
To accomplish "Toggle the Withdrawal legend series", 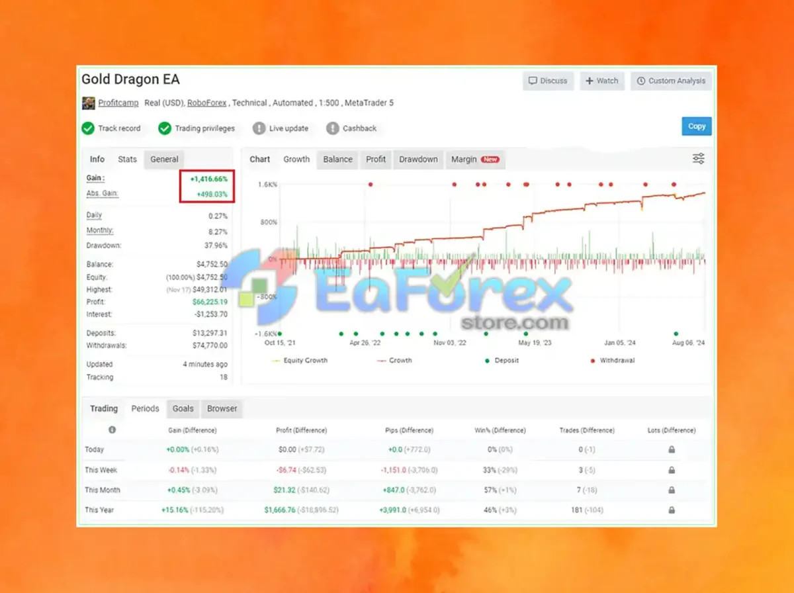I will 613,361.
